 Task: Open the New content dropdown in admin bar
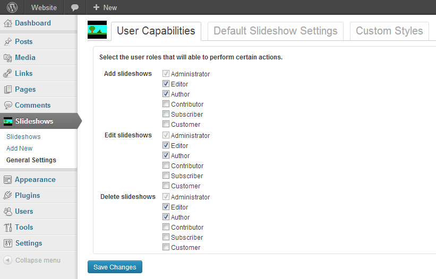(x=105, y=7)
